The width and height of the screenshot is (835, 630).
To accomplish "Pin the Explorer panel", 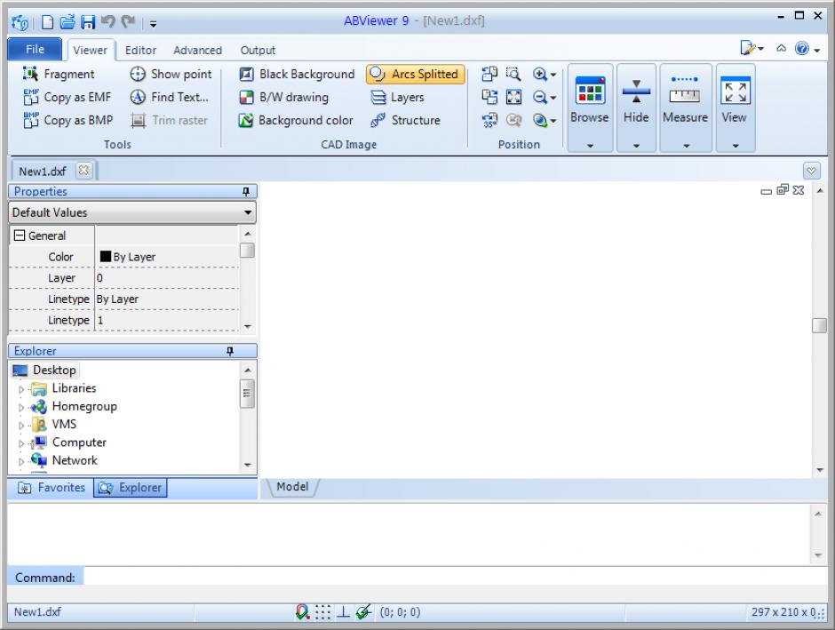I will click(x=229, y=351).
